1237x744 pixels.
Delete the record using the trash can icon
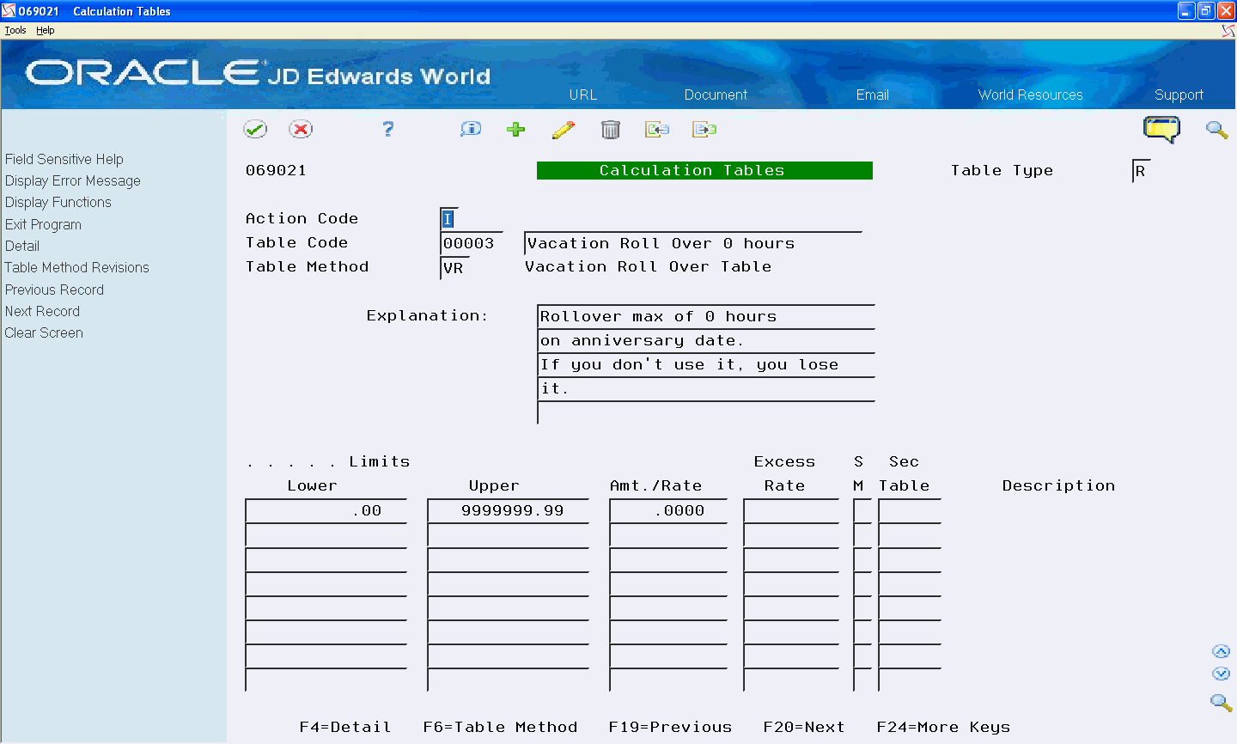pyautogui.click(x=611, y=129)
